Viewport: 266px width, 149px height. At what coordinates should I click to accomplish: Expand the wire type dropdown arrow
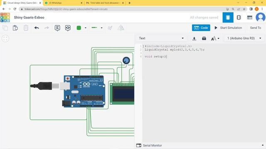click(x=101, y=28)
